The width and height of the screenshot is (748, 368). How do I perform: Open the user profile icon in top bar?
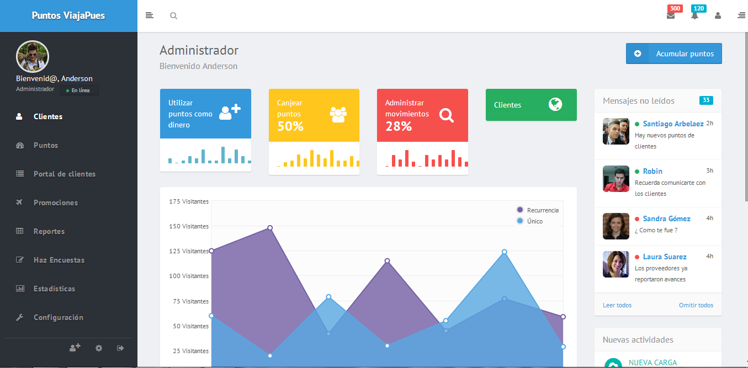718,15
